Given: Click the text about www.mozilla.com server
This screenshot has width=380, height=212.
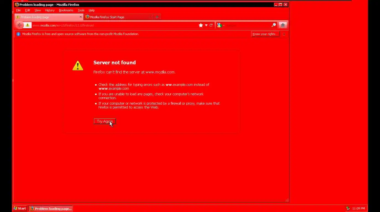Looking at the screenshot, I should [134, 72].
